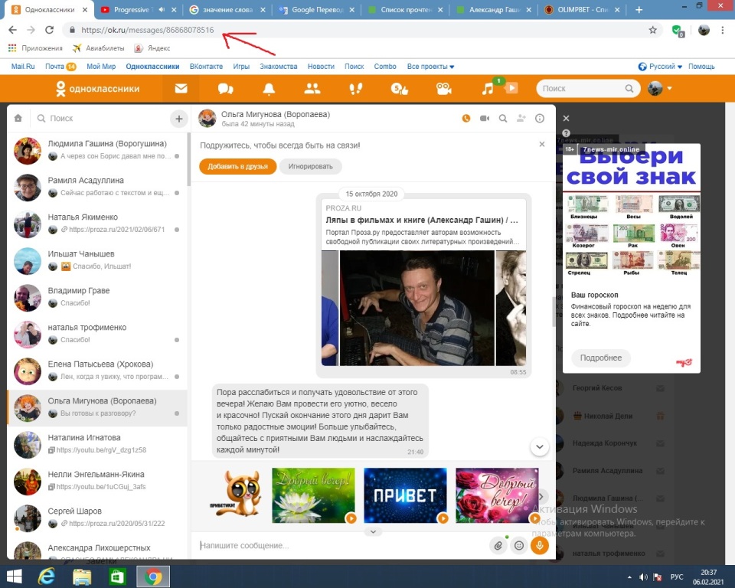Viewport: 735px width, 588px height.
Task: Switch to the значение слова tab
Action: [x=227, y=9]
